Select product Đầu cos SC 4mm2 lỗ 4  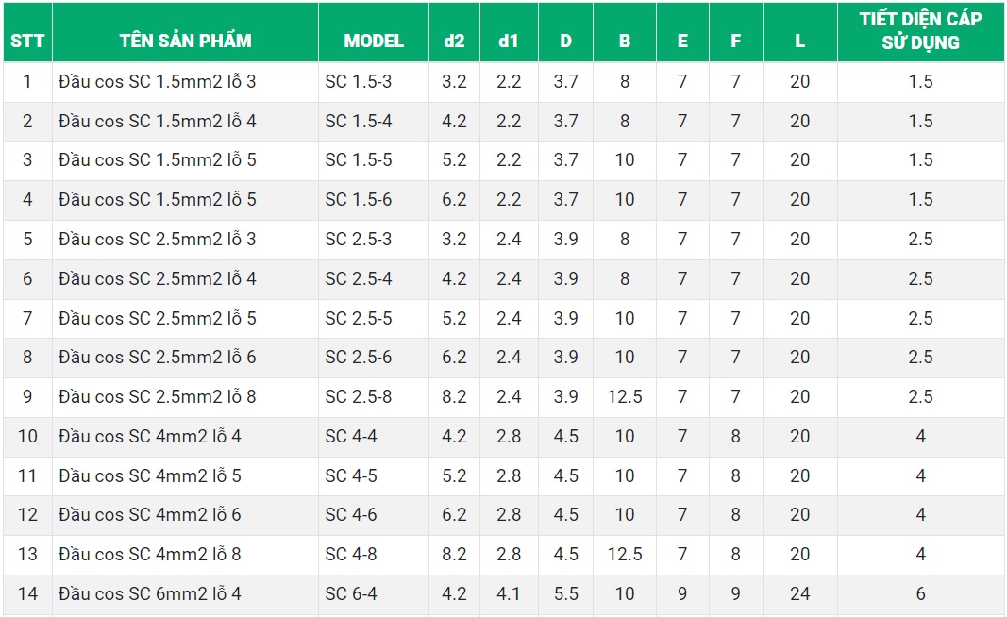point(149,437)
